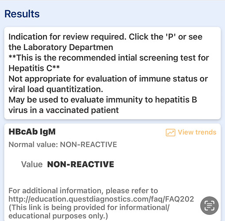Tap the Hepatitis C screening test note
This screenshot has width=225, height=221.
pyautogui.click(x=109, y=63)
